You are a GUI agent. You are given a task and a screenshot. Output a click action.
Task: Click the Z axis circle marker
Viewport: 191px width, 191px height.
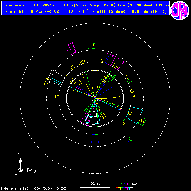coord(20,170)
